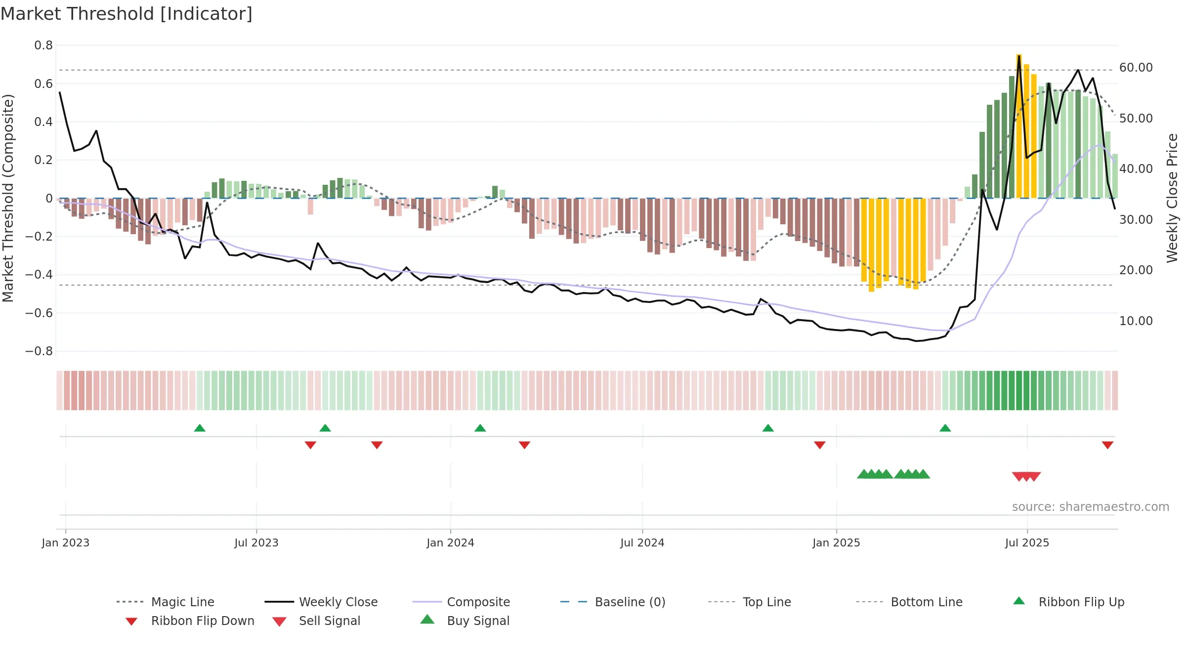Toggle the Magic Line legend entry
Image resolution: width=1186 pixels, height=667 pixels.
point(165,602)
